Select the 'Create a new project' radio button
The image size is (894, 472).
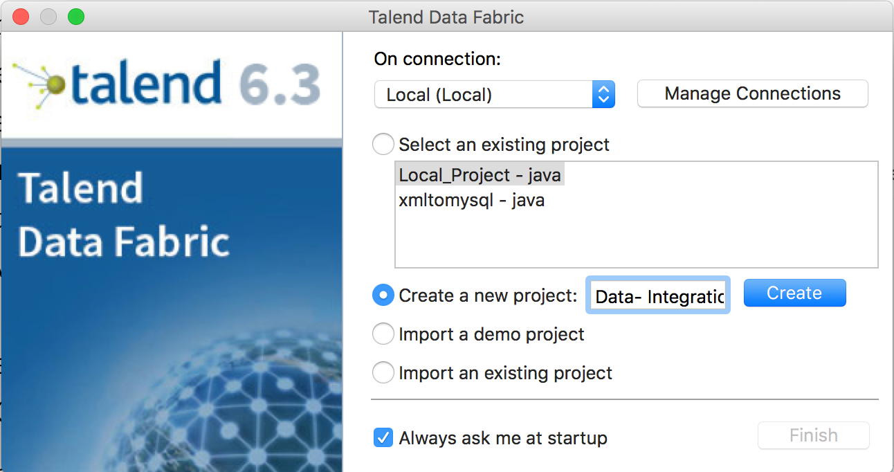click(x=383, y=295)
